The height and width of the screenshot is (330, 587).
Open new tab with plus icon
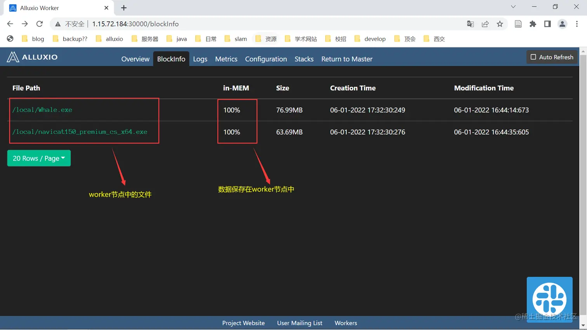click(x=124, y=8)
